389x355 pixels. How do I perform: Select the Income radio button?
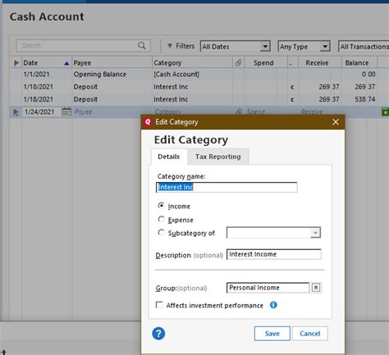pos(161,206)
